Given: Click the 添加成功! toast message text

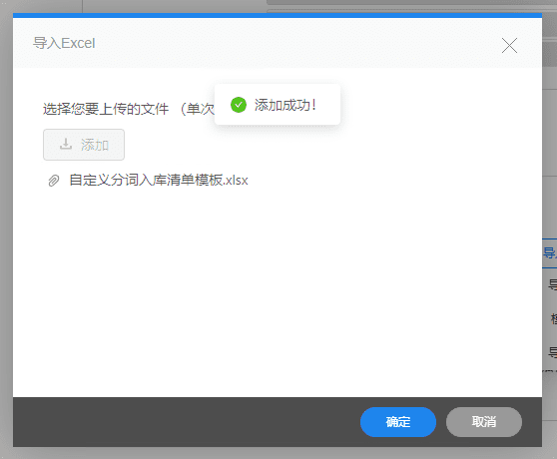Looking at the screenshot, I should click(284, 105).
